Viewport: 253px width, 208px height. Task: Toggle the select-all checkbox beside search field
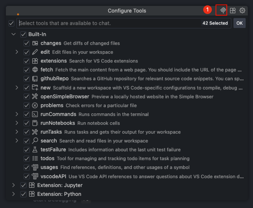coord(11,23)
